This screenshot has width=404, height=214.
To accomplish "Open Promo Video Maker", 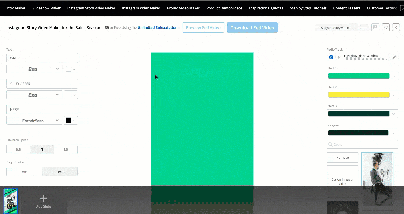I will (183, 8).
